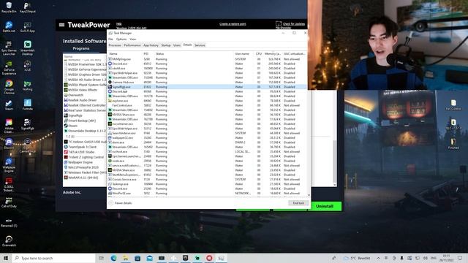Open Task Manager View menu
468x263 pixels.
point(133,39)
